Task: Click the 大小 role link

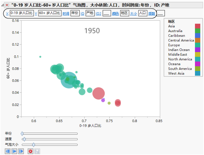Action: click(x=134, y=14)
